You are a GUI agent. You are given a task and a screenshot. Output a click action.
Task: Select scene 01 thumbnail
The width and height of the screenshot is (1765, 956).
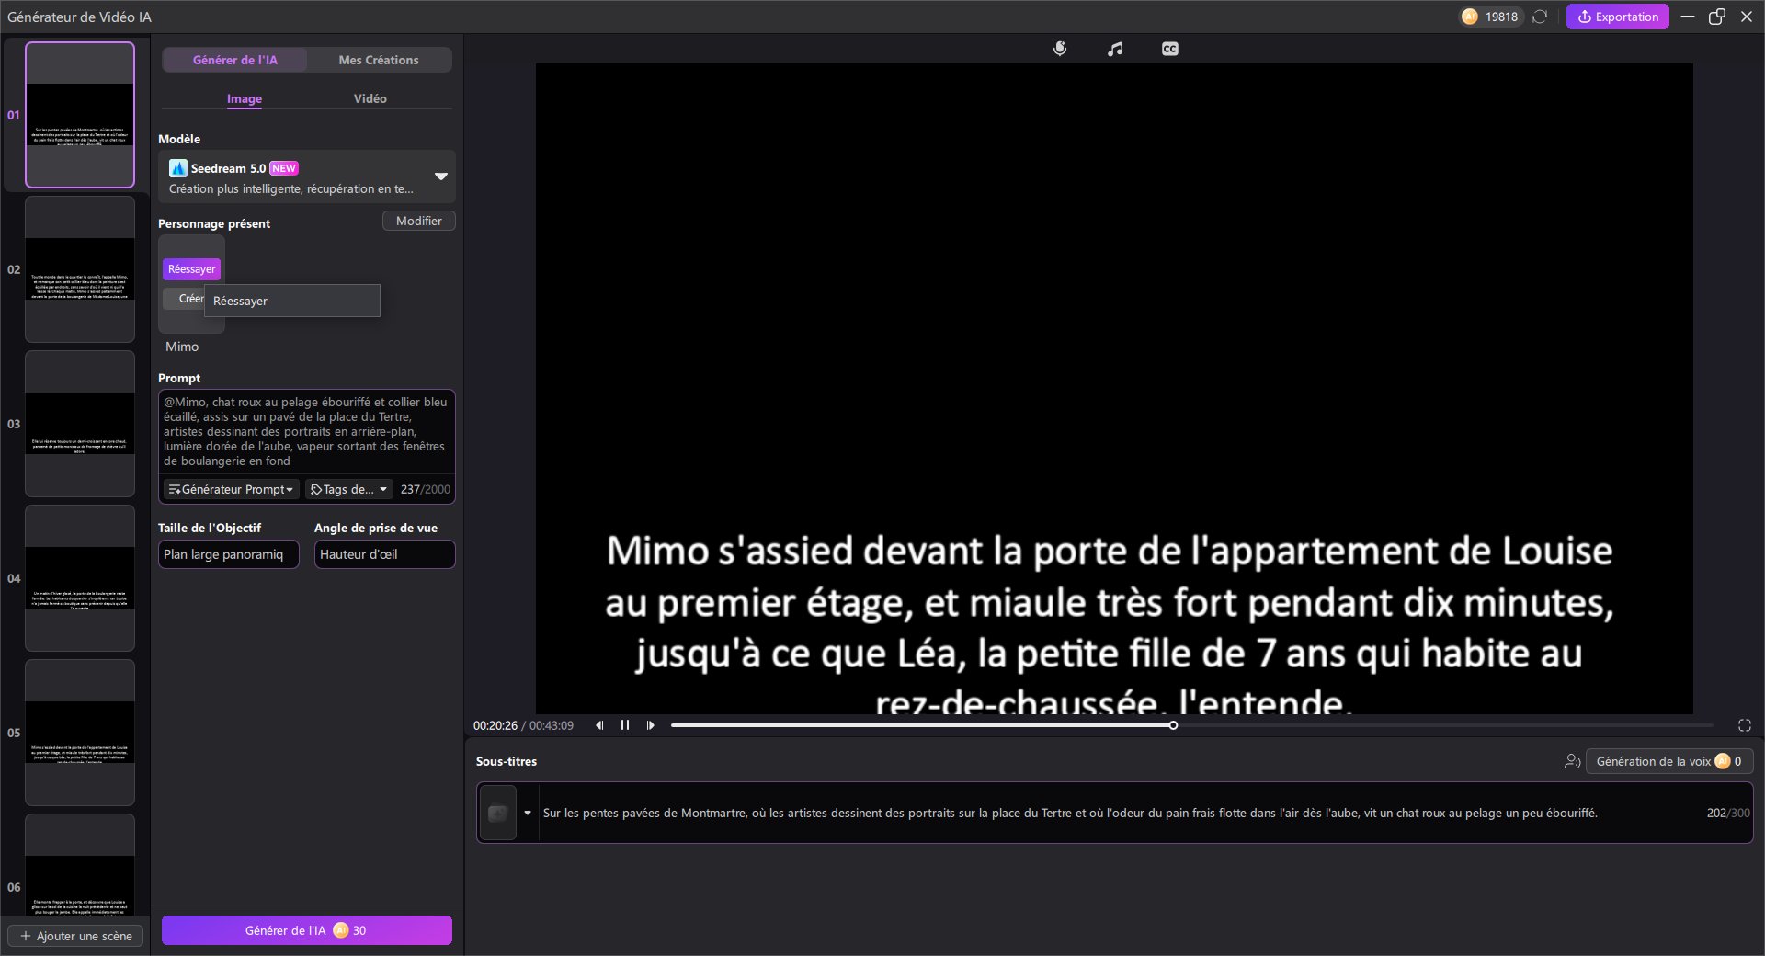click(x=80, y=115)
